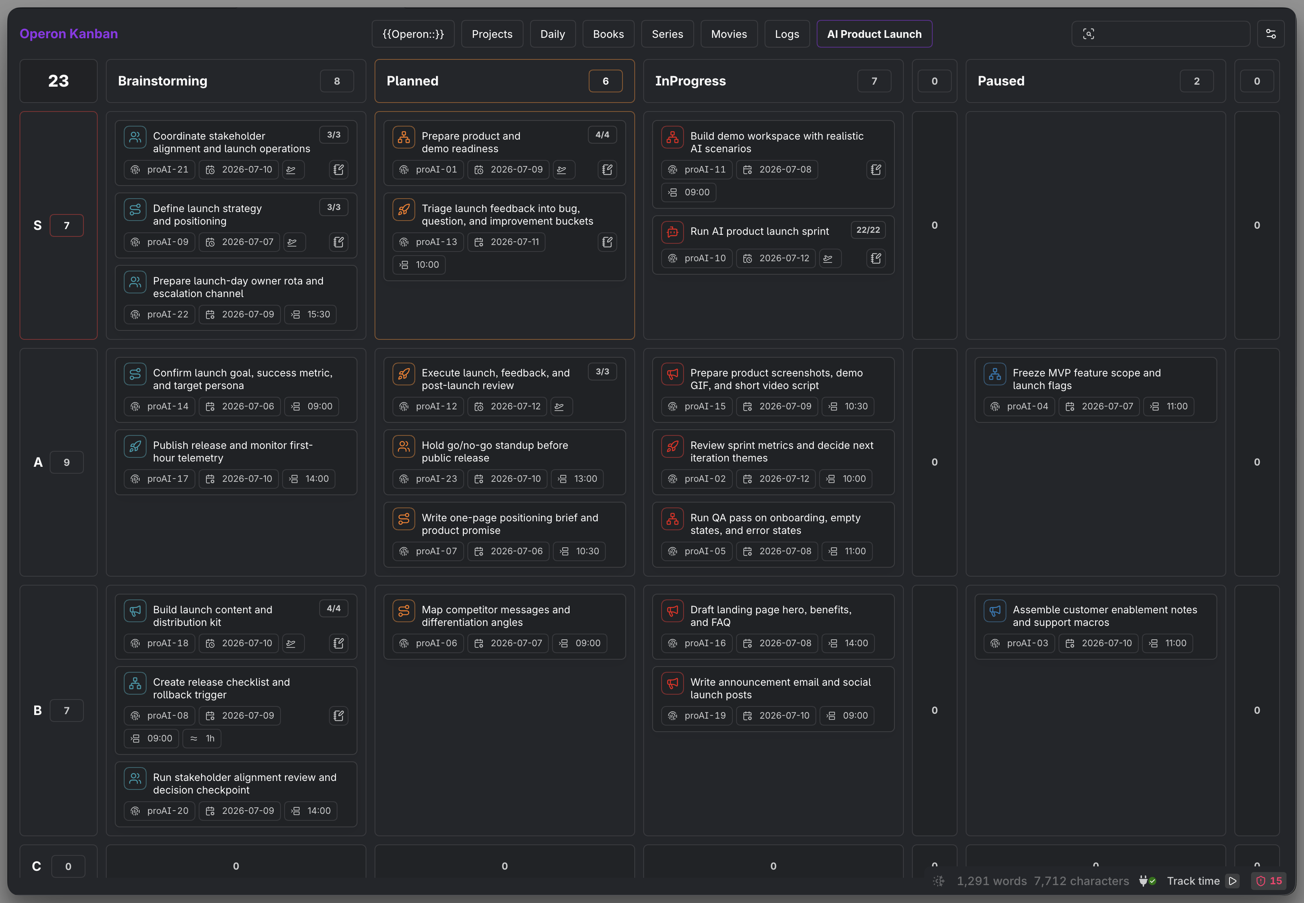Click the 15:30 time chip on proAI-22 card
1304x903 pixels.
310,315
